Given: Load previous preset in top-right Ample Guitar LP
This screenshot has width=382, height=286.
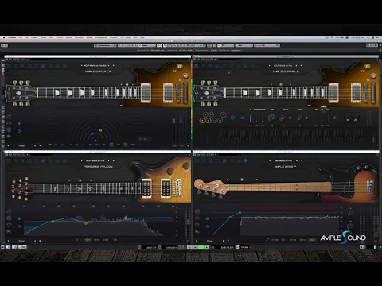Looking at the screenshot, I should click(x=270, y=65).
